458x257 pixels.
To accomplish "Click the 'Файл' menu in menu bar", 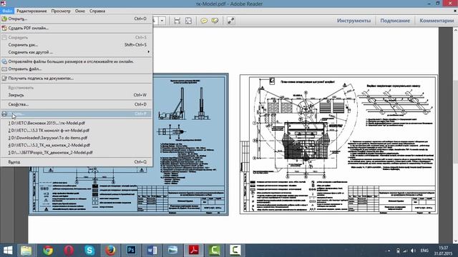I will pyautogui.click(x=7, y=11).
